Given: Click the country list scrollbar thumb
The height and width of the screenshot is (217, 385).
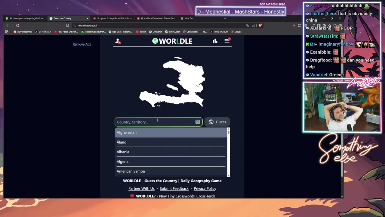Looking at the screenshot, I should pos(229,132).
